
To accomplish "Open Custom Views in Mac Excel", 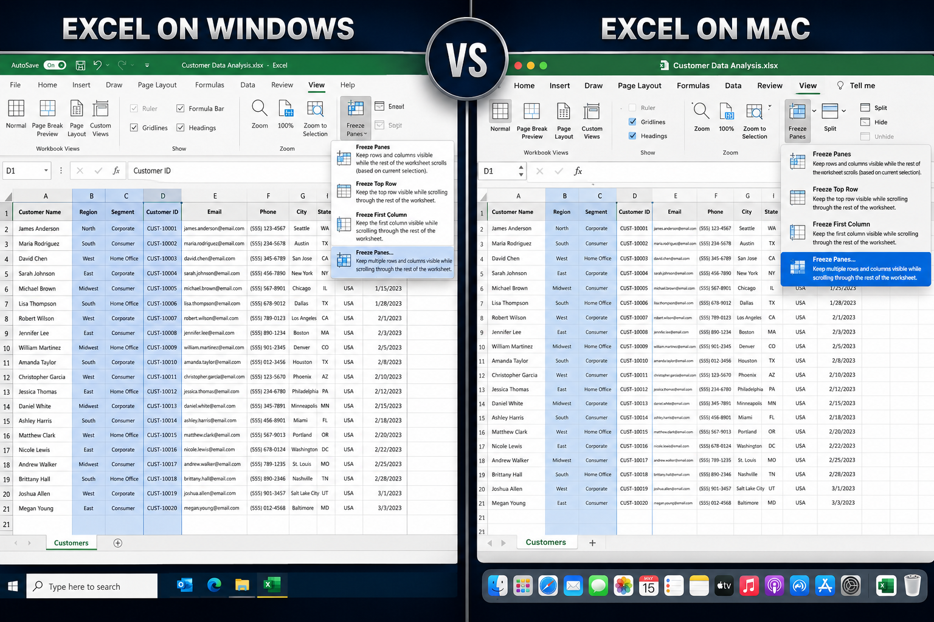I will click(592, 120).
